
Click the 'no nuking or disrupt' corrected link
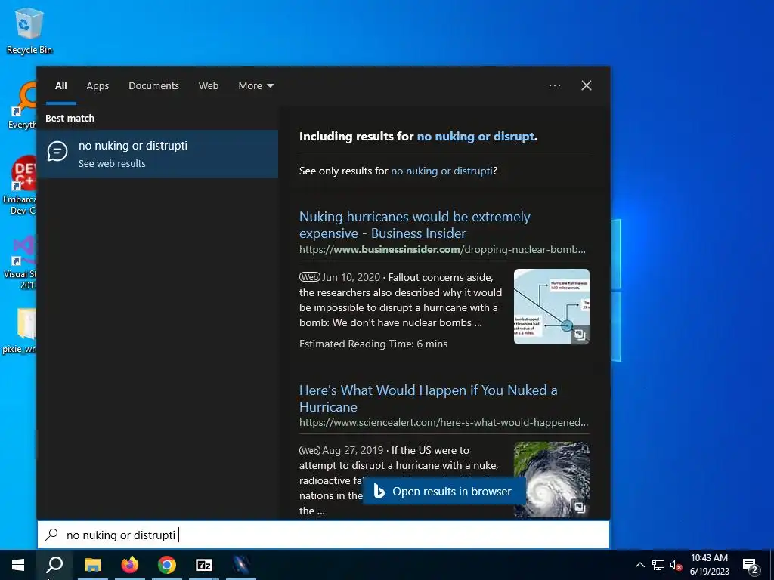(475, 137)
